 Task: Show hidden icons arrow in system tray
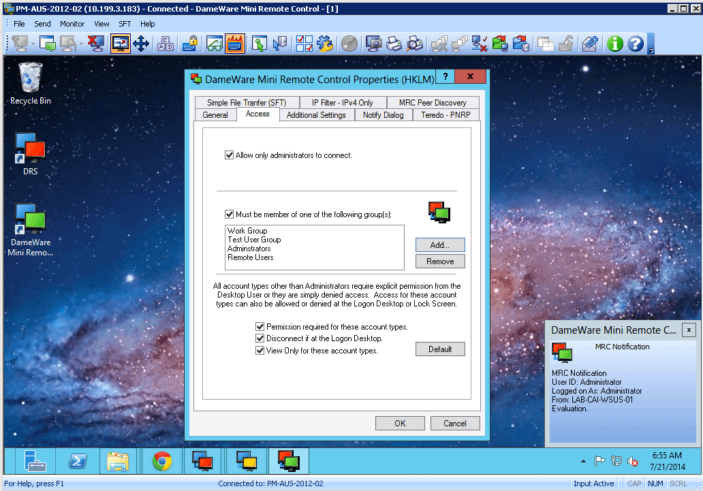point(583,461)
